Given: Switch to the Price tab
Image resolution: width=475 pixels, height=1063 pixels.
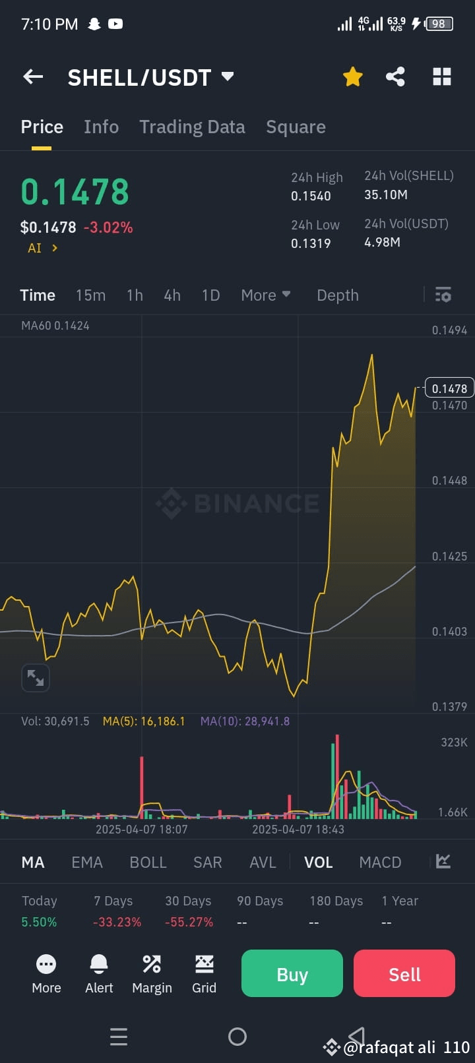Looking at the screenshot, I should point(42,127).
